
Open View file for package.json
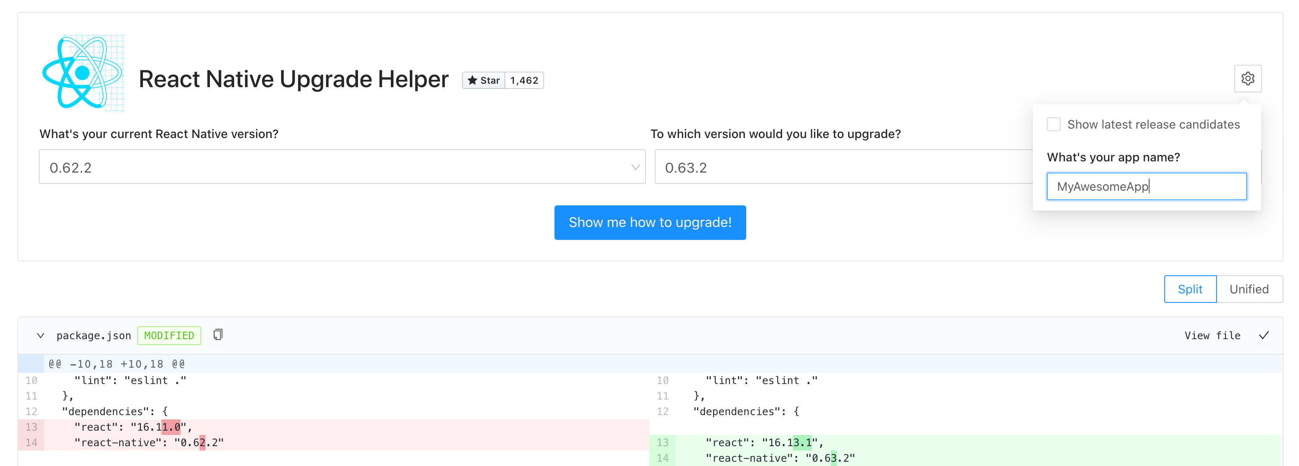(1212, 335)
